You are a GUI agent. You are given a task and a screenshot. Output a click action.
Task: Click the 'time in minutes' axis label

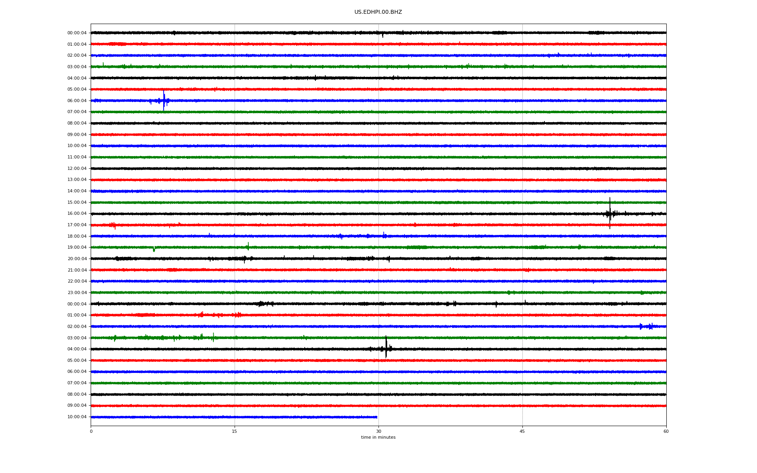[x=378, y=438]
